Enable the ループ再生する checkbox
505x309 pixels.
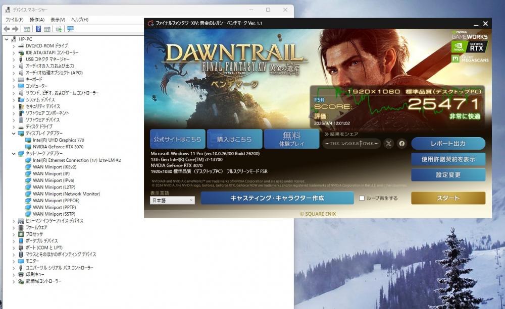[362, 198]
